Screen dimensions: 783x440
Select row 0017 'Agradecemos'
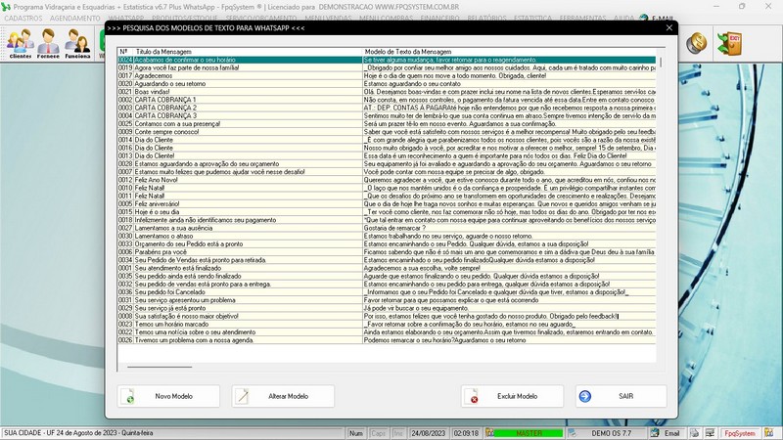(387, 76)
